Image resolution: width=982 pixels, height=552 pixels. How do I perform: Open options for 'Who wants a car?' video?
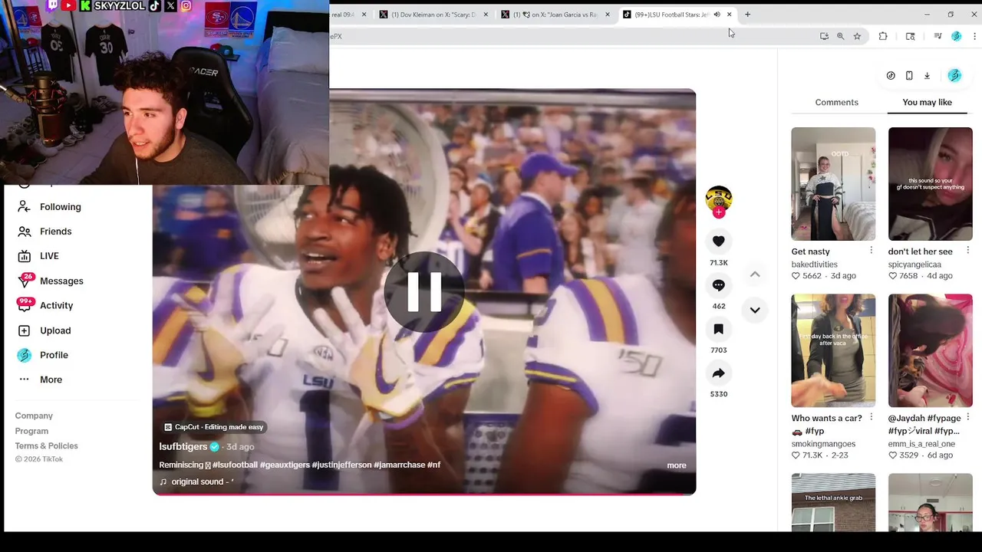pos(871,417)
